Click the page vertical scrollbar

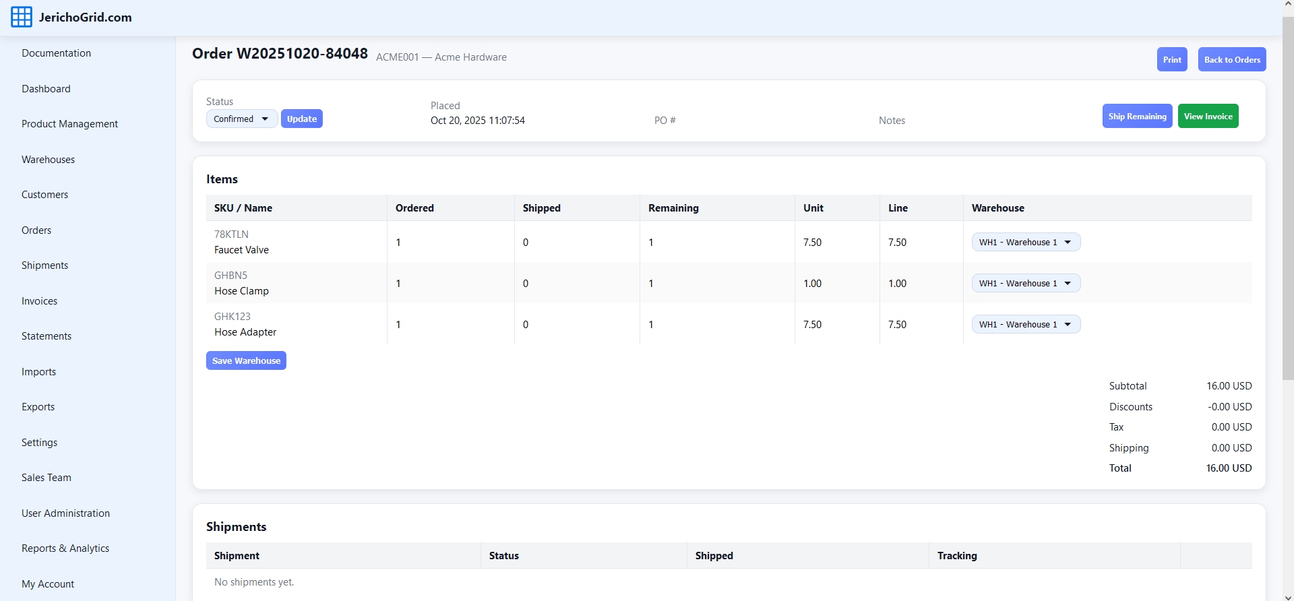1287,202
